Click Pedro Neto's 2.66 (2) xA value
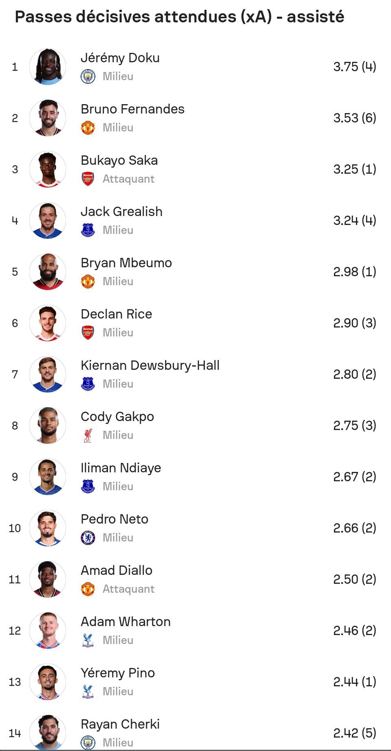Viewport: 391px width, 751px height. (x=354, y=528)
